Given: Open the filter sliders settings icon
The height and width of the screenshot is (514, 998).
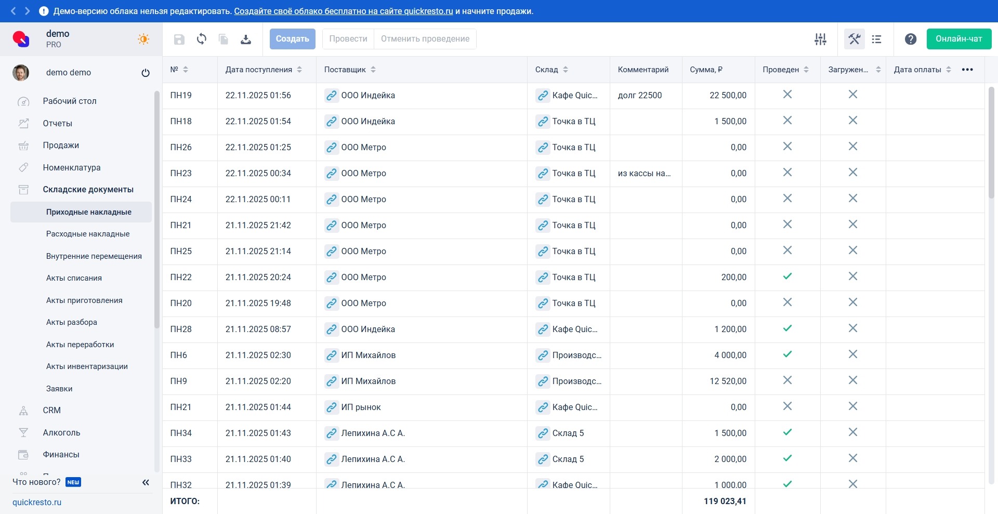Looking at the screenshot, I should pyautogui.click(x=820, y=39).
